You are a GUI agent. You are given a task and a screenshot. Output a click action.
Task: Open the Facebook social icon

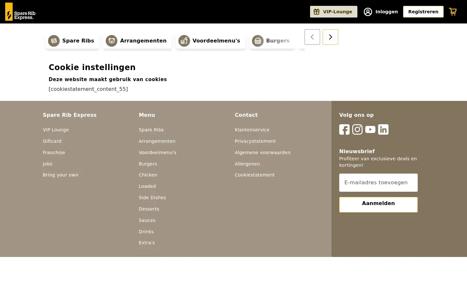344,129
